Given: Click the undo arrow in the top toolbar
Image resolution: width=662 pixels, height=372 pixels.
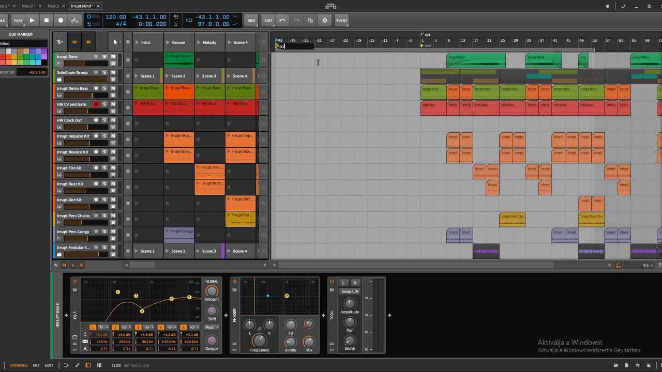Looking at the screenshot, I should tap(282, 20).
